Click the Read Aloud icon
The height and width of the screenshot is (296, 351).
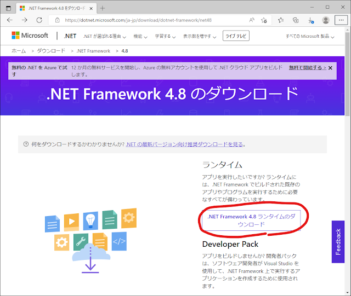252,20
